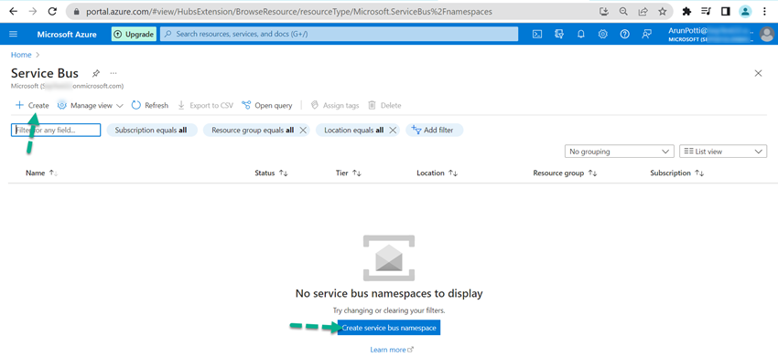The height and width of the screenshot is (357, 778).
Task: Sort by Location column
Action: pos(437,173)
